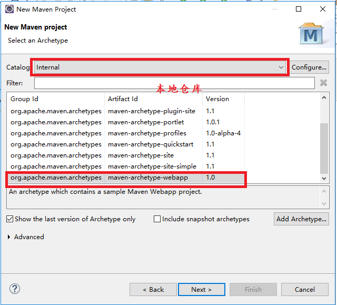Maximize the New Maven Project dialog
The width and height of the screenshot is (337, 305).
[x=299, y=9]
